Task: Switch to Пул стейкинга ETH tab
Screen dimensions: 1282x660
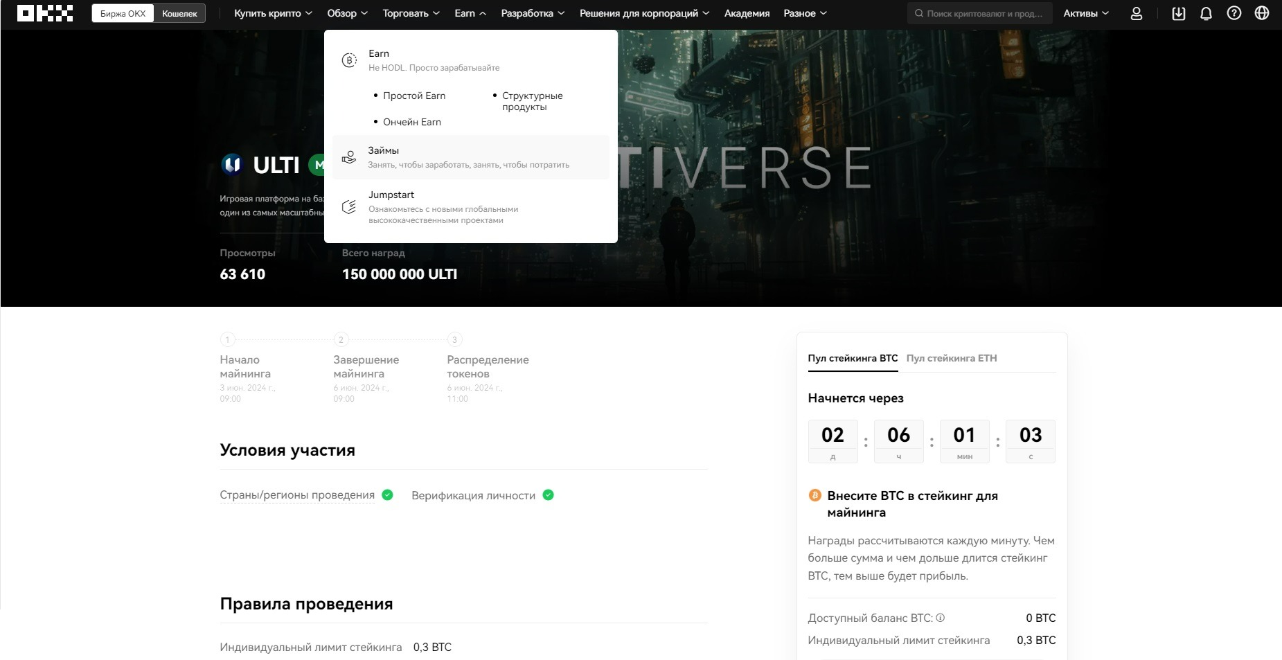Action: (952, 358)
